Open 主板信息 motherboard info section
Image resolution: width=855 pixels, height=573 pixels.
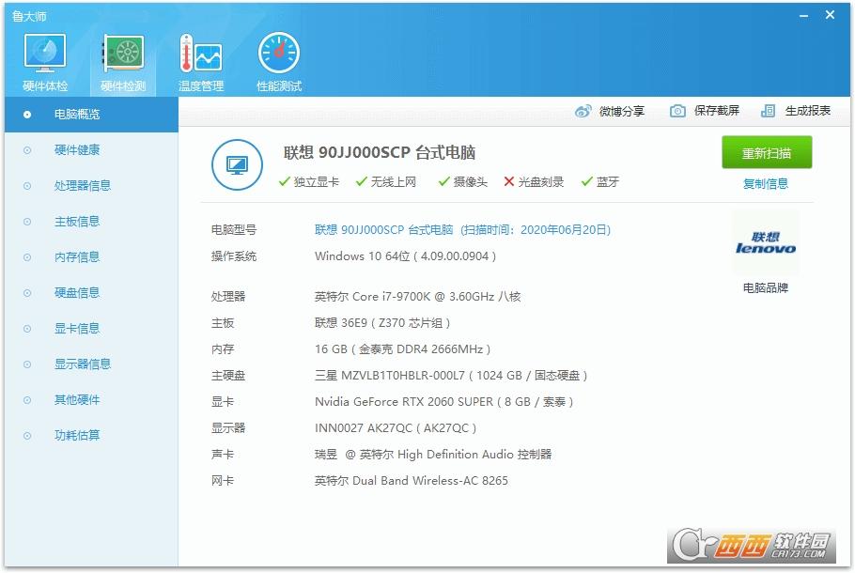pos(77,222)
